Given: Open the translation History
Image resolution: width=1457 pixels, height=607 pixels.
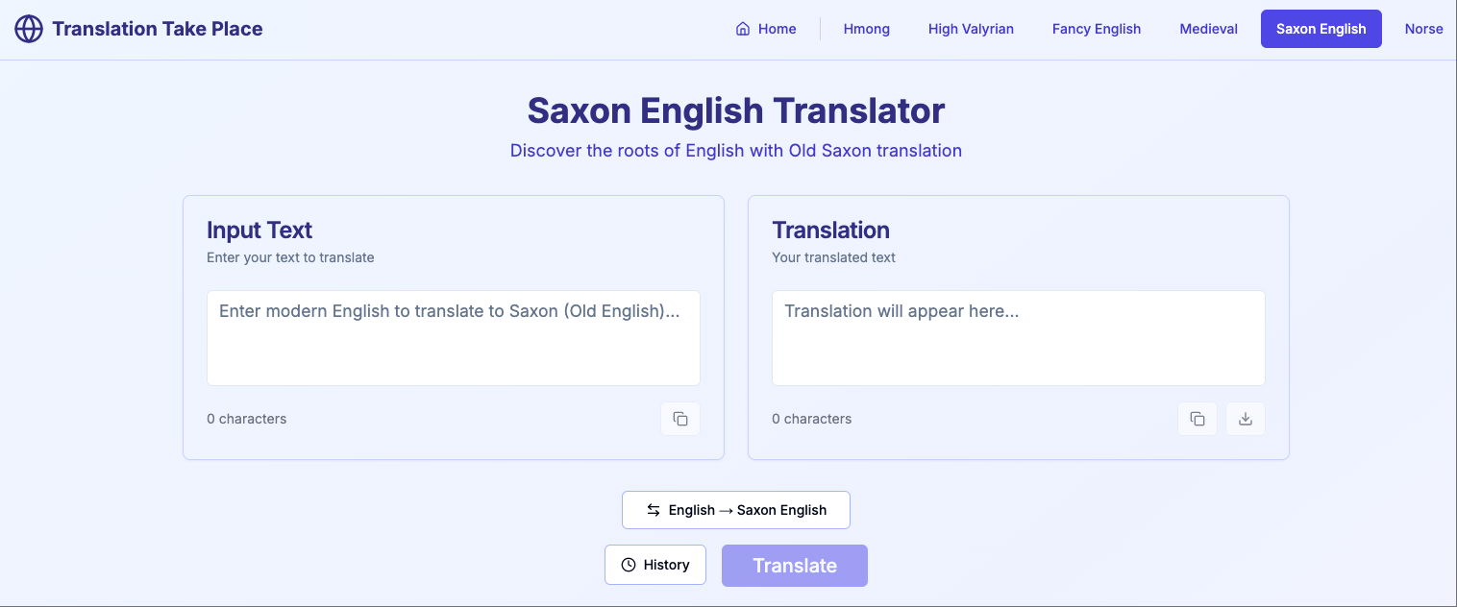Looking at the screenshot, I should click(x=655, y=565).
